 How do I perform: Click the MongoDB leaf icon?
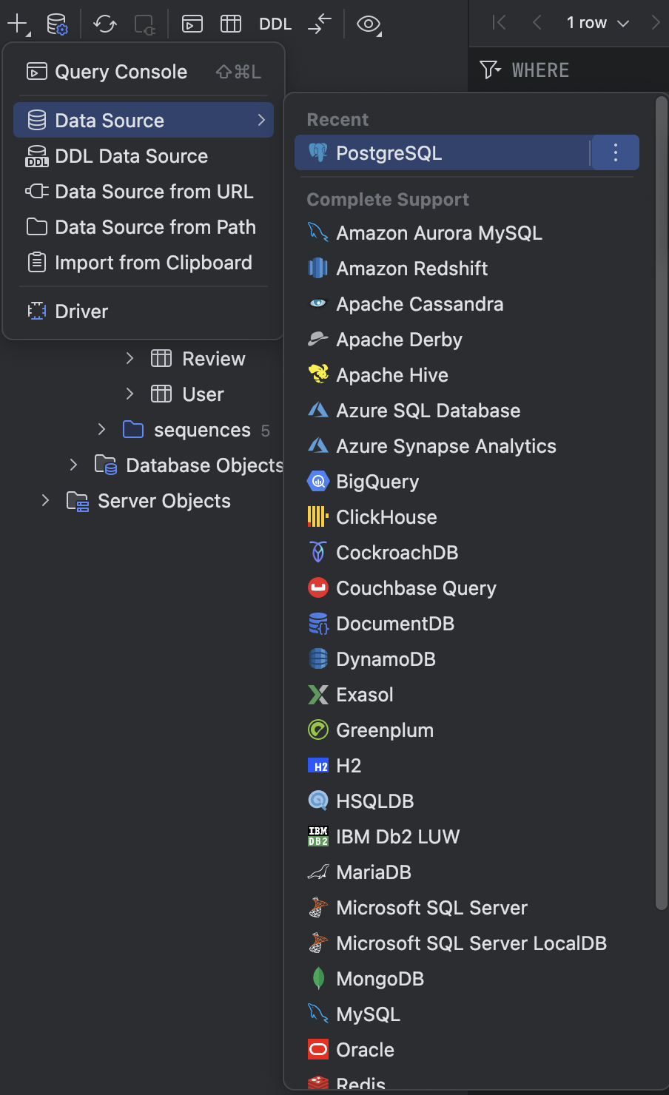click(x=318, y=978)
